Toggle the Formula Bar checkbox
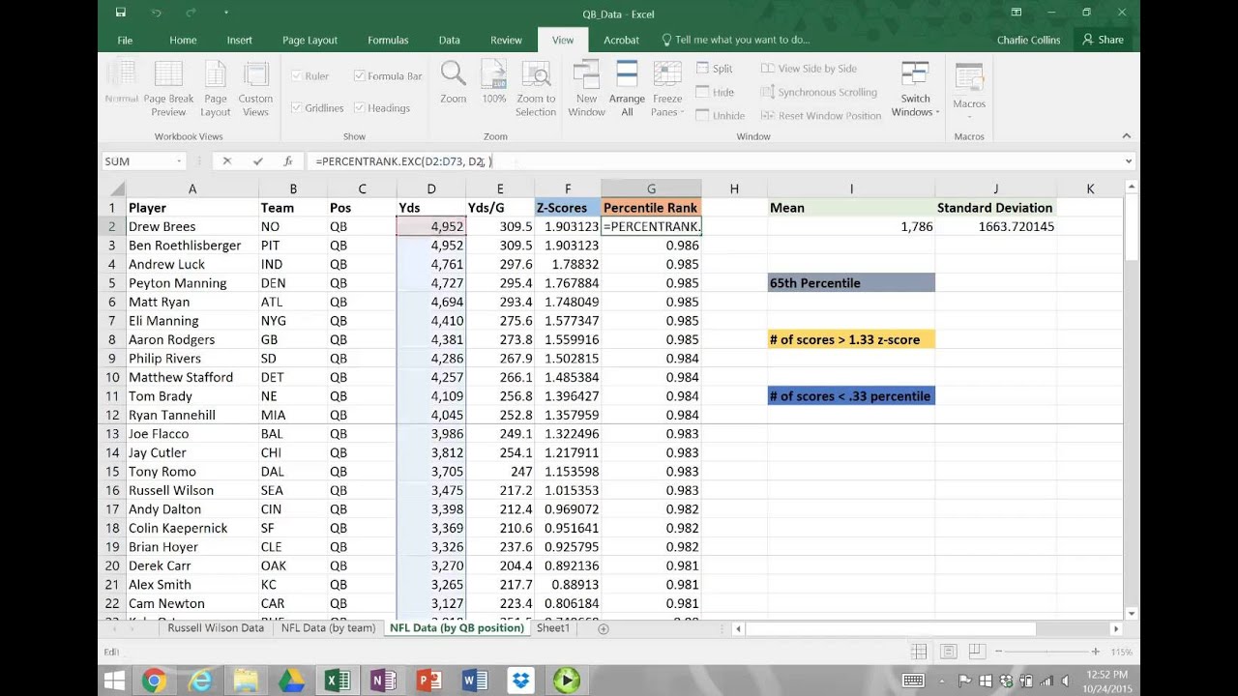This screenshot has width=1238, height=696. (x=360, y=75)
